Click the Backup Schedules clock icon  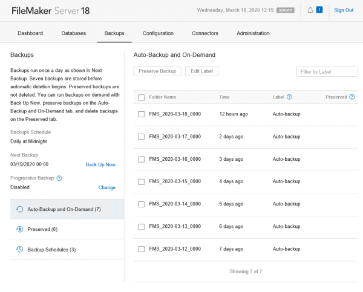(20, 249)
